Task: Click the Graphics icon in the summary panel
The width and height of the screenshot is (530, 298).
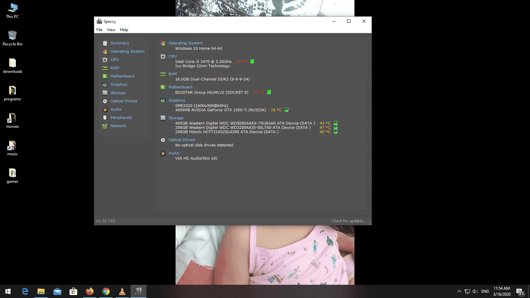Action: [x=163, y=101]
